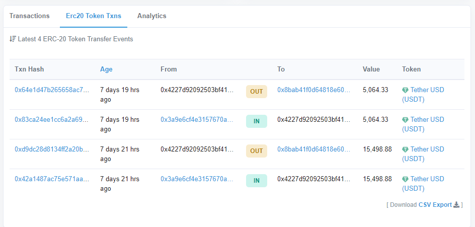The height and width of the screenshot is (227, 475).
Task: Switch to the Transactions tab
Action: click(29, 16)
